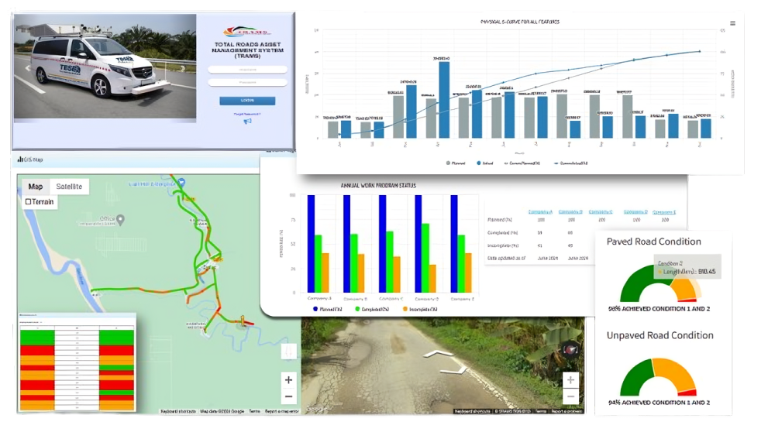Zoom out on the GIS map

(x=288, y=396)
